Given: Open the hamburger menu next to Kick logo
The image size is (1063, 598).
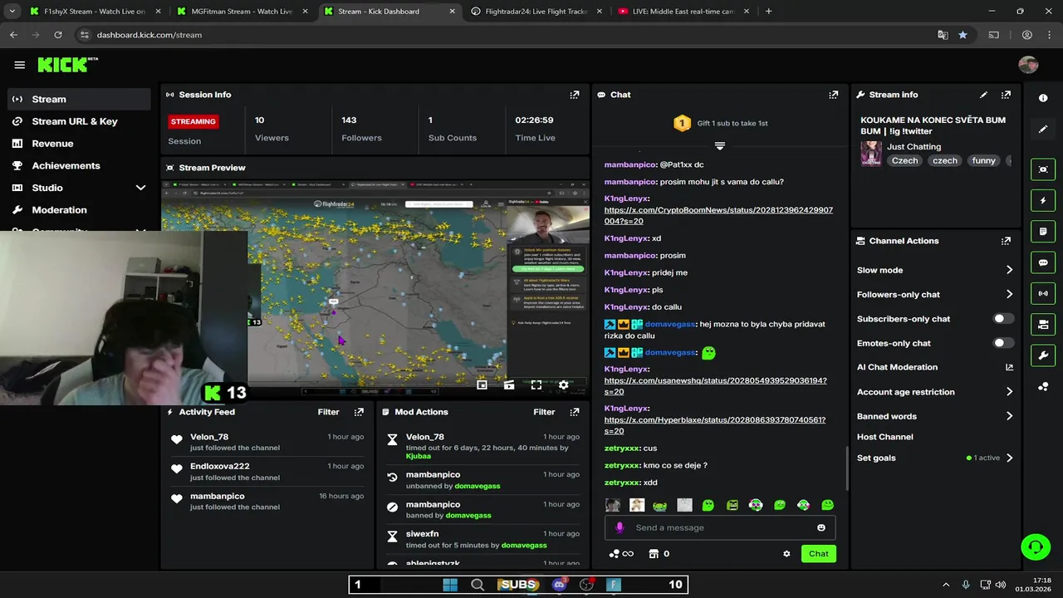Looking at the screenshot, I should pyautogui.click(x=19, y=65).
